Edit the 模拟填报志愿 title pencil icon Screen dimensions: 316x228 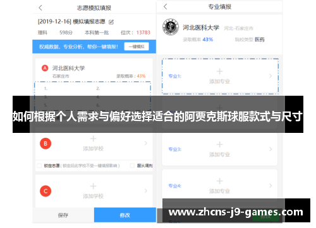pyautogui.click(x=111, y=22)
